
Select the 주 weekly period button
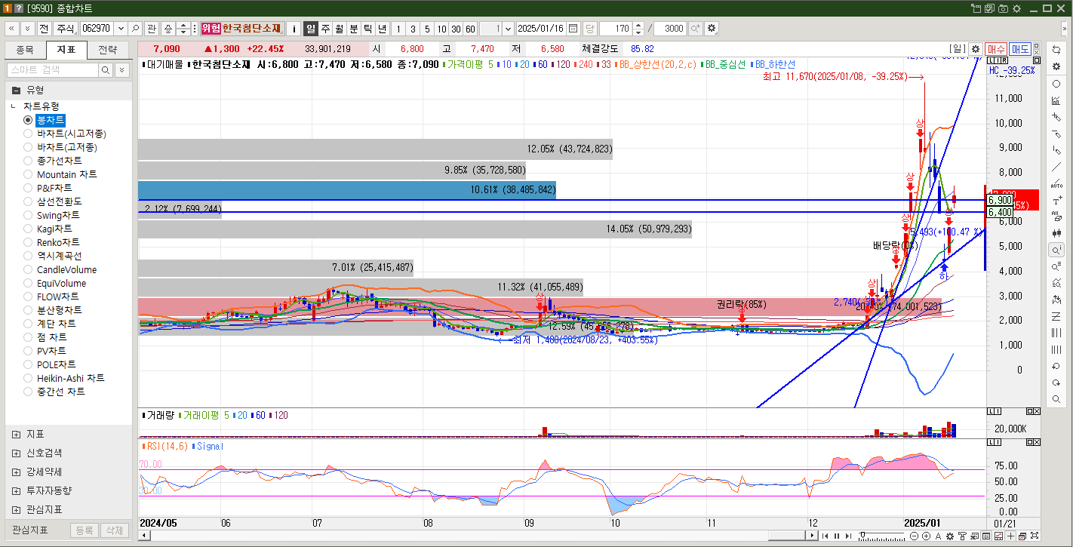pos(325,29)
